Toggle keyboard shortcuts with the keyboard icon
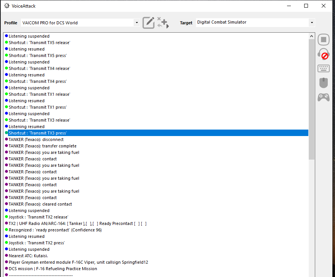335x277 pixels. [x=324, y=68]
